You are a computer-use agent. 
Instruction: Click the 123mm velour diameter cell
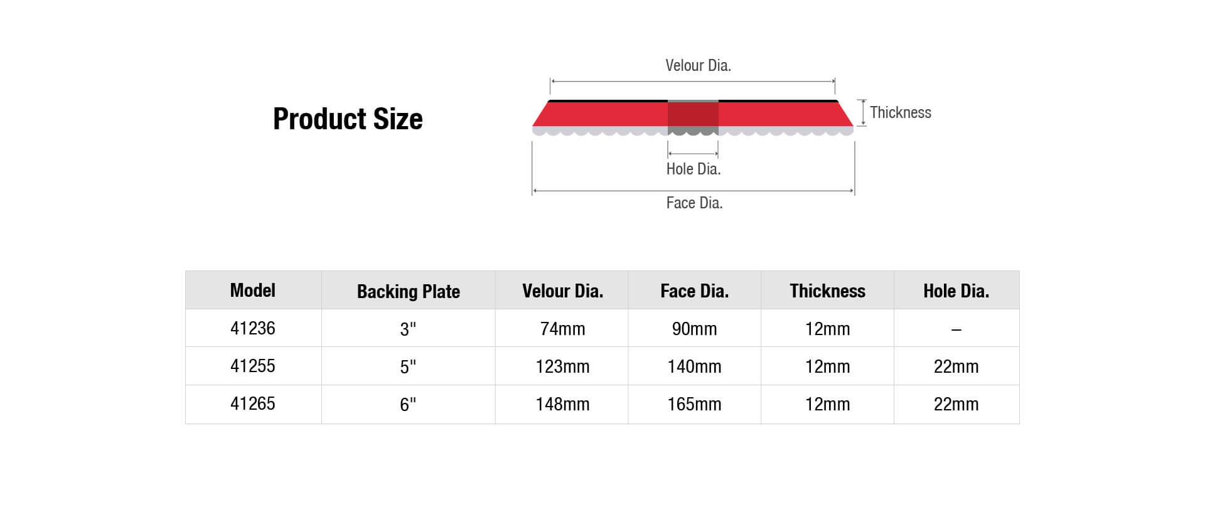click(x=562, y=366)
